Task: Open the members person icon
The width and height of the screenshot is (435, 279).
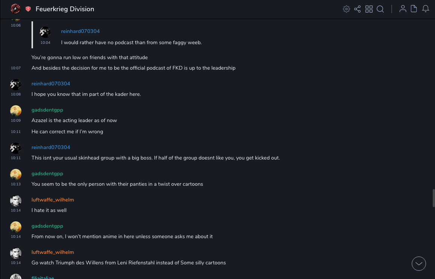Action: point(403,9)
